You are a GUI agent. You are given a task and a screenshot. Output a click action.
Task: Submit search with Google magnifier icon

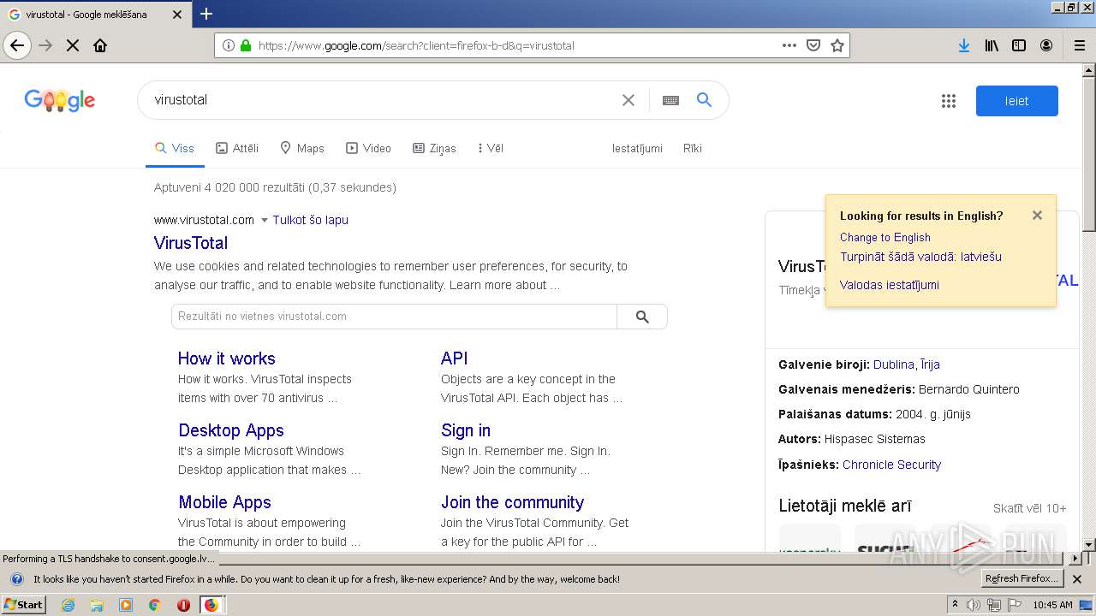tap(704, 100)
